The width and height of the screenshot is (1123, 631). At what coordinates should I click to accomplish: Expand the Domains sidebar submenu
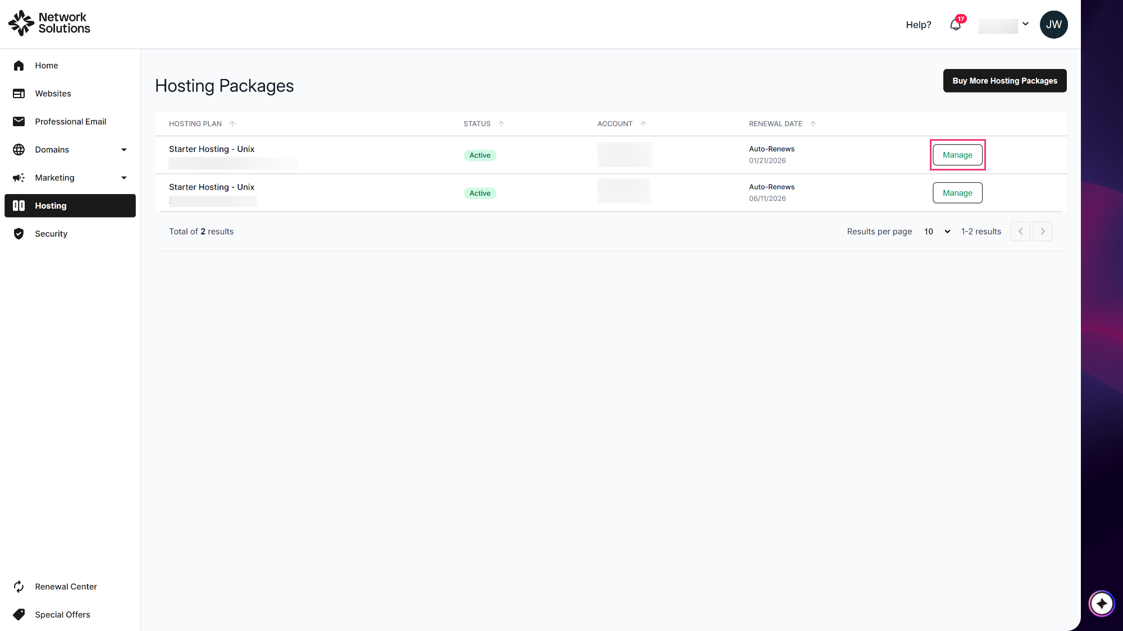coord(124,150)
